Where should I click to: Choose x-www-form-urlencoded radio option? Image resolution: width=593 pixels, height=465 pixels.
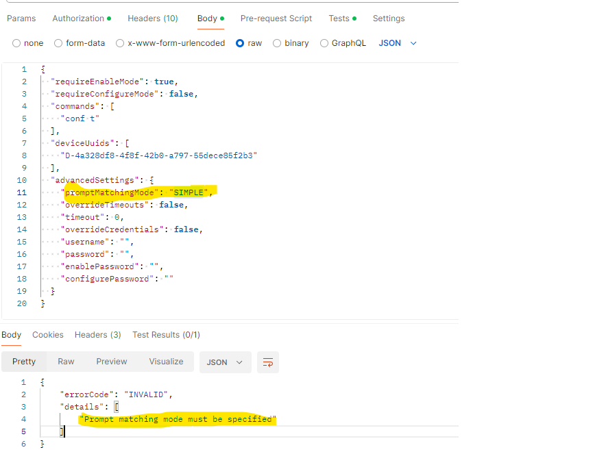coord(120,43)
